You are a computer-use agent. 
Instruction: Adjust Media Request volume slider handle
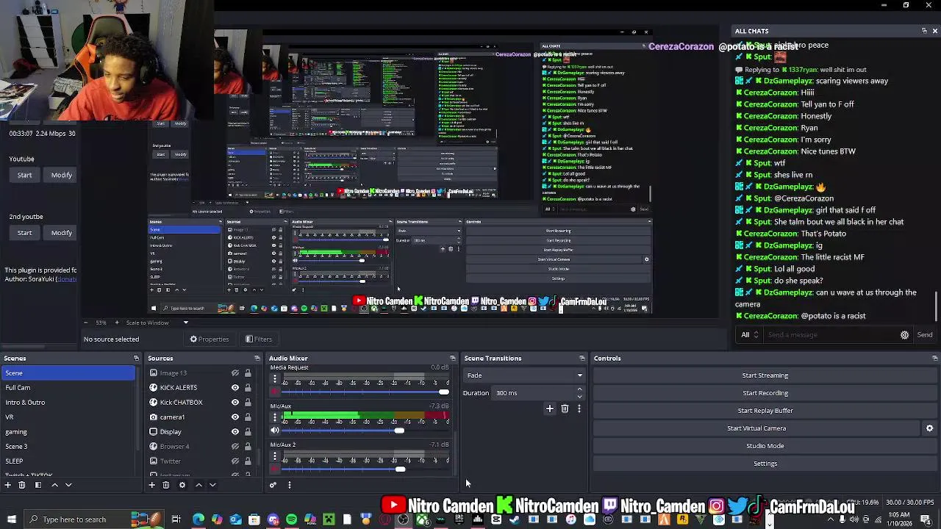[443, 392]
